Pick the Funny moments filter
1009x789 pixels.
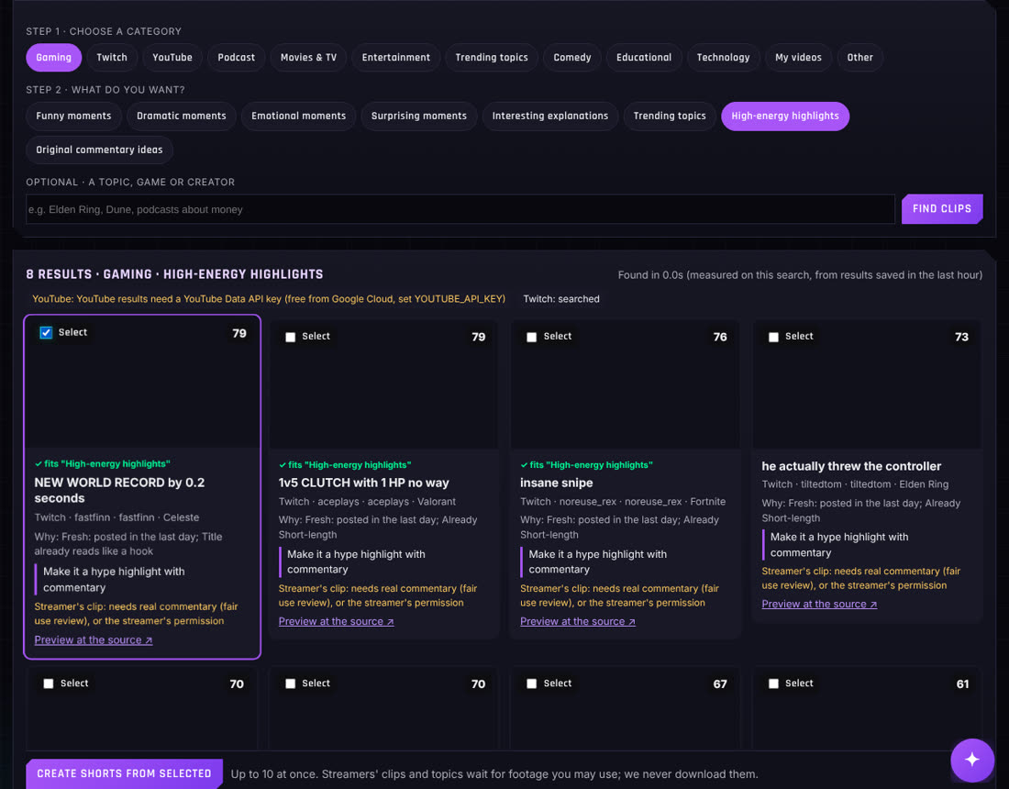(73, 116)
